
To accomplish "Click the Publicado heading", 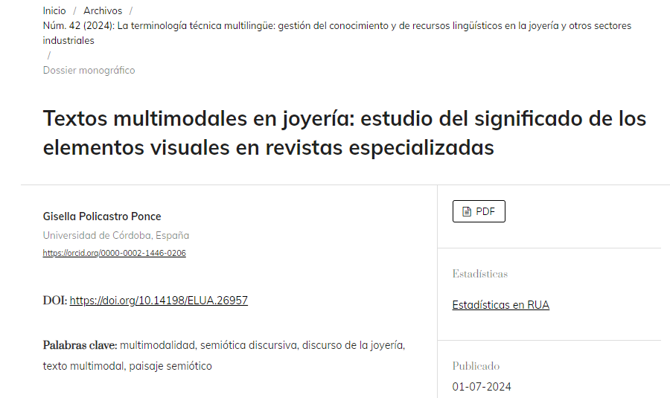I will [x=476, y=366].
